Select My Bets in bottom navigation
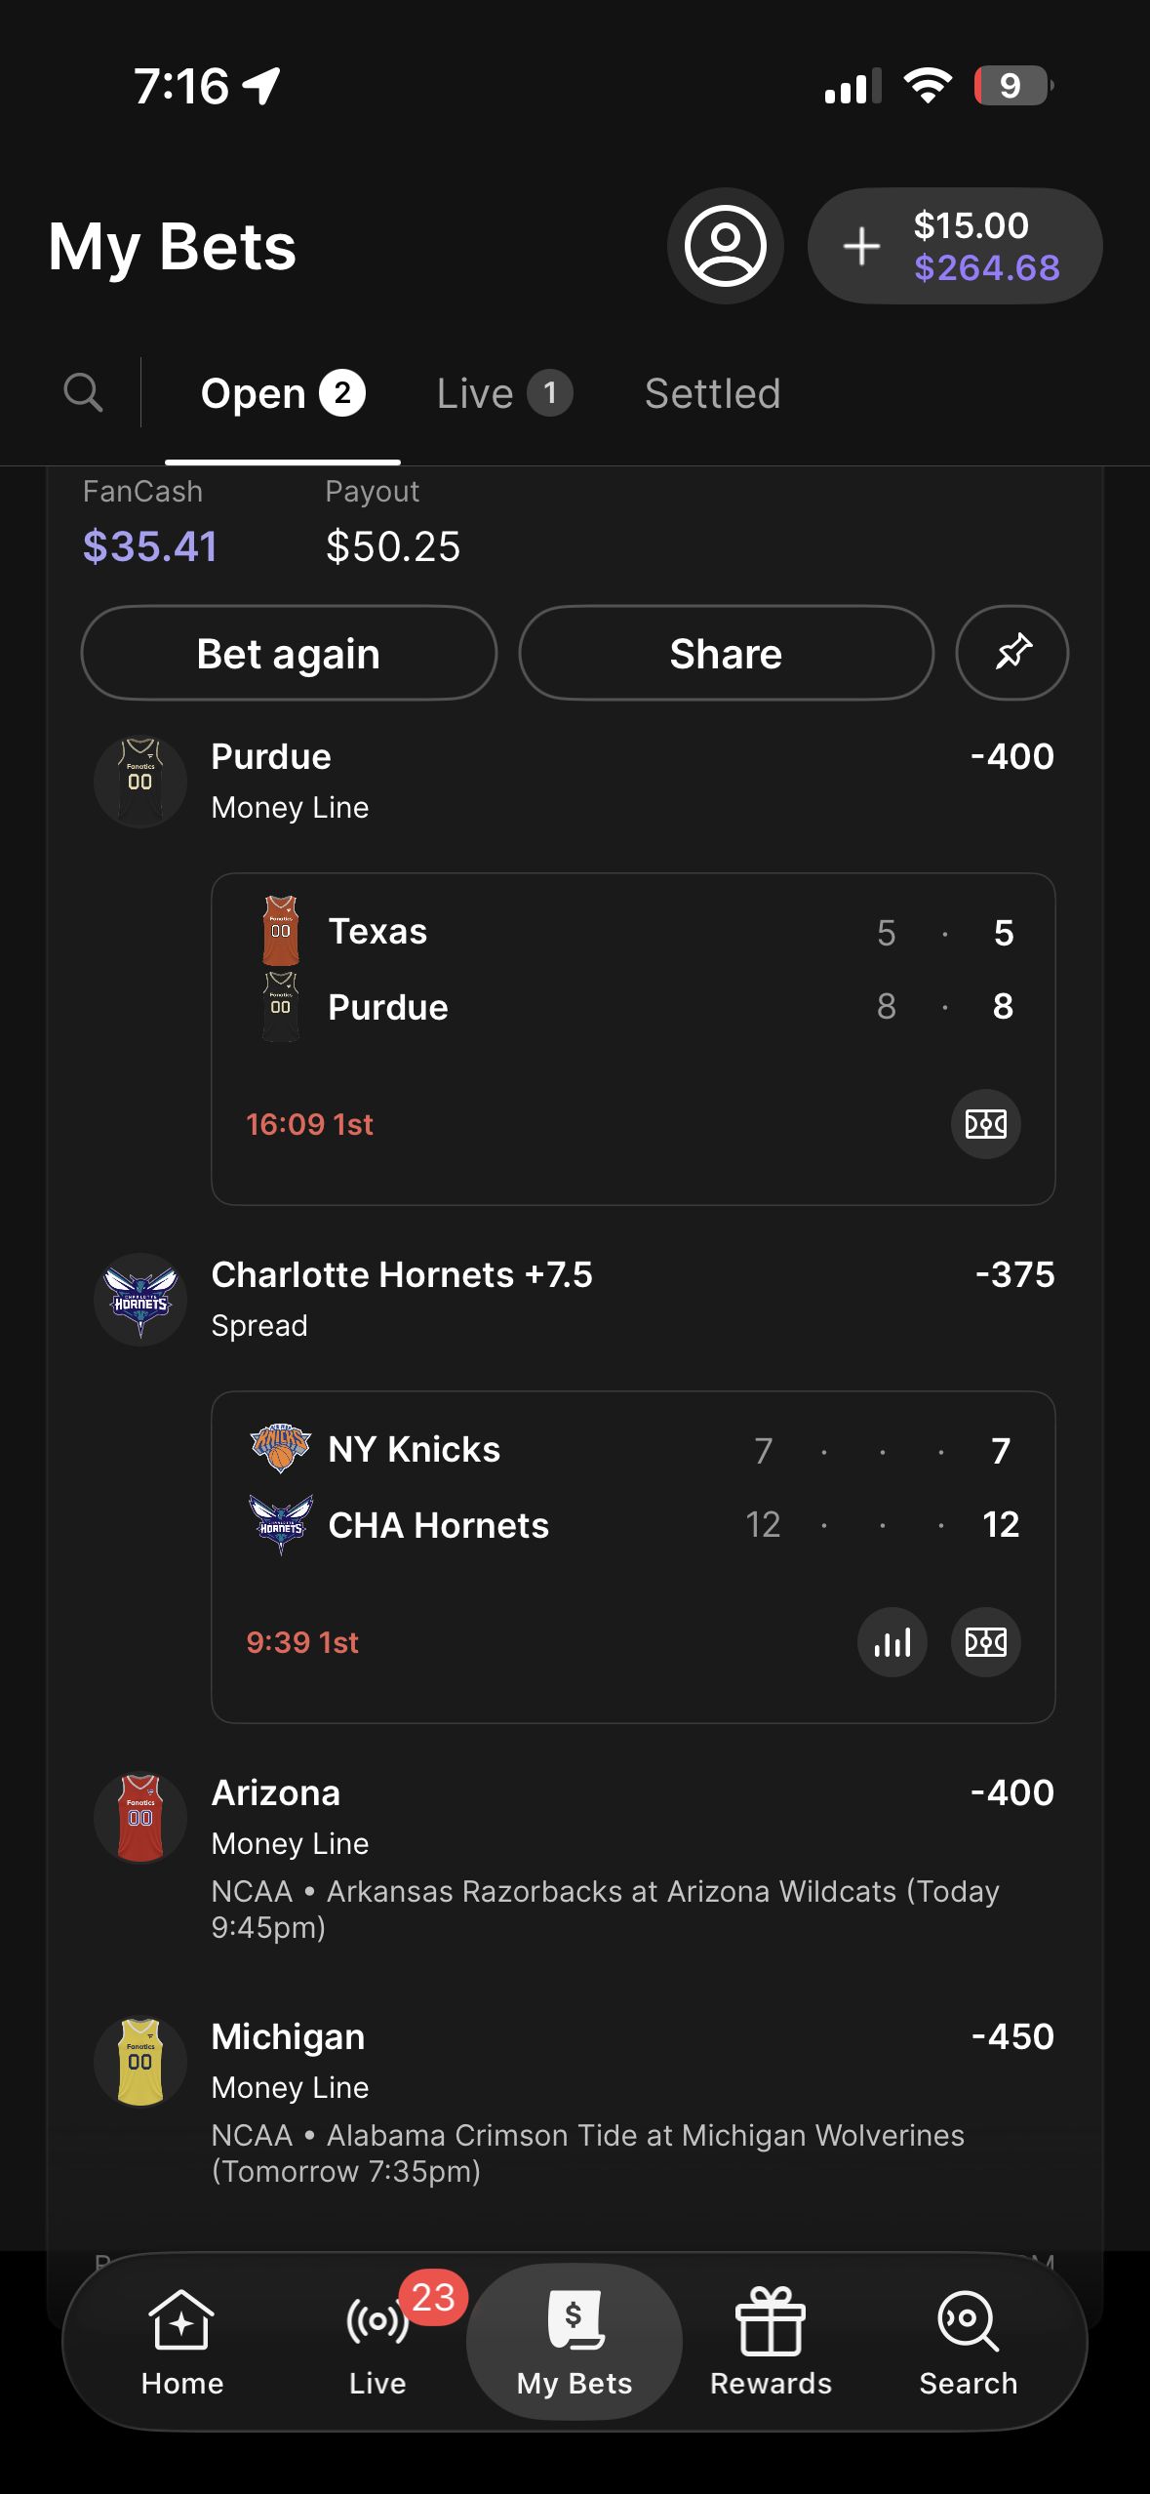This screenshot has height=2494, width=1150. pos(575,2342)
